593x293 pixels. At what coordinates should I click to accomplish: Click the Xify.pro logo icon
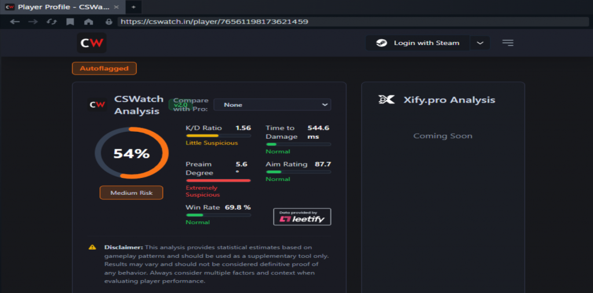pyautogui.click(x=386, y=99)
